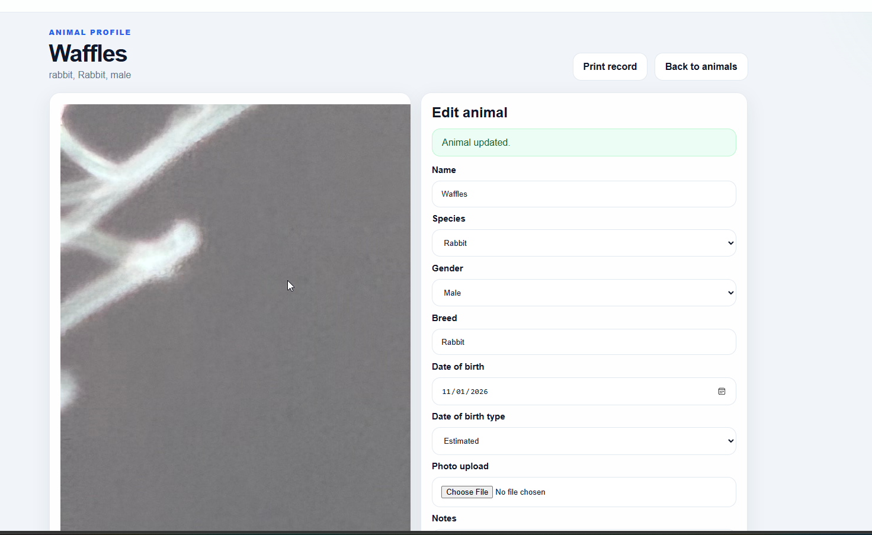Open the Gender dropdown showing Male
The height and width of the screenshot is (535, 872).
(x=584, y=293)
